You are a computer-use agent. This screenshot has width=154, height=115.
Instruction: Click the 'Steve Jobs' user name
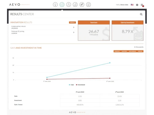point(124,5)
